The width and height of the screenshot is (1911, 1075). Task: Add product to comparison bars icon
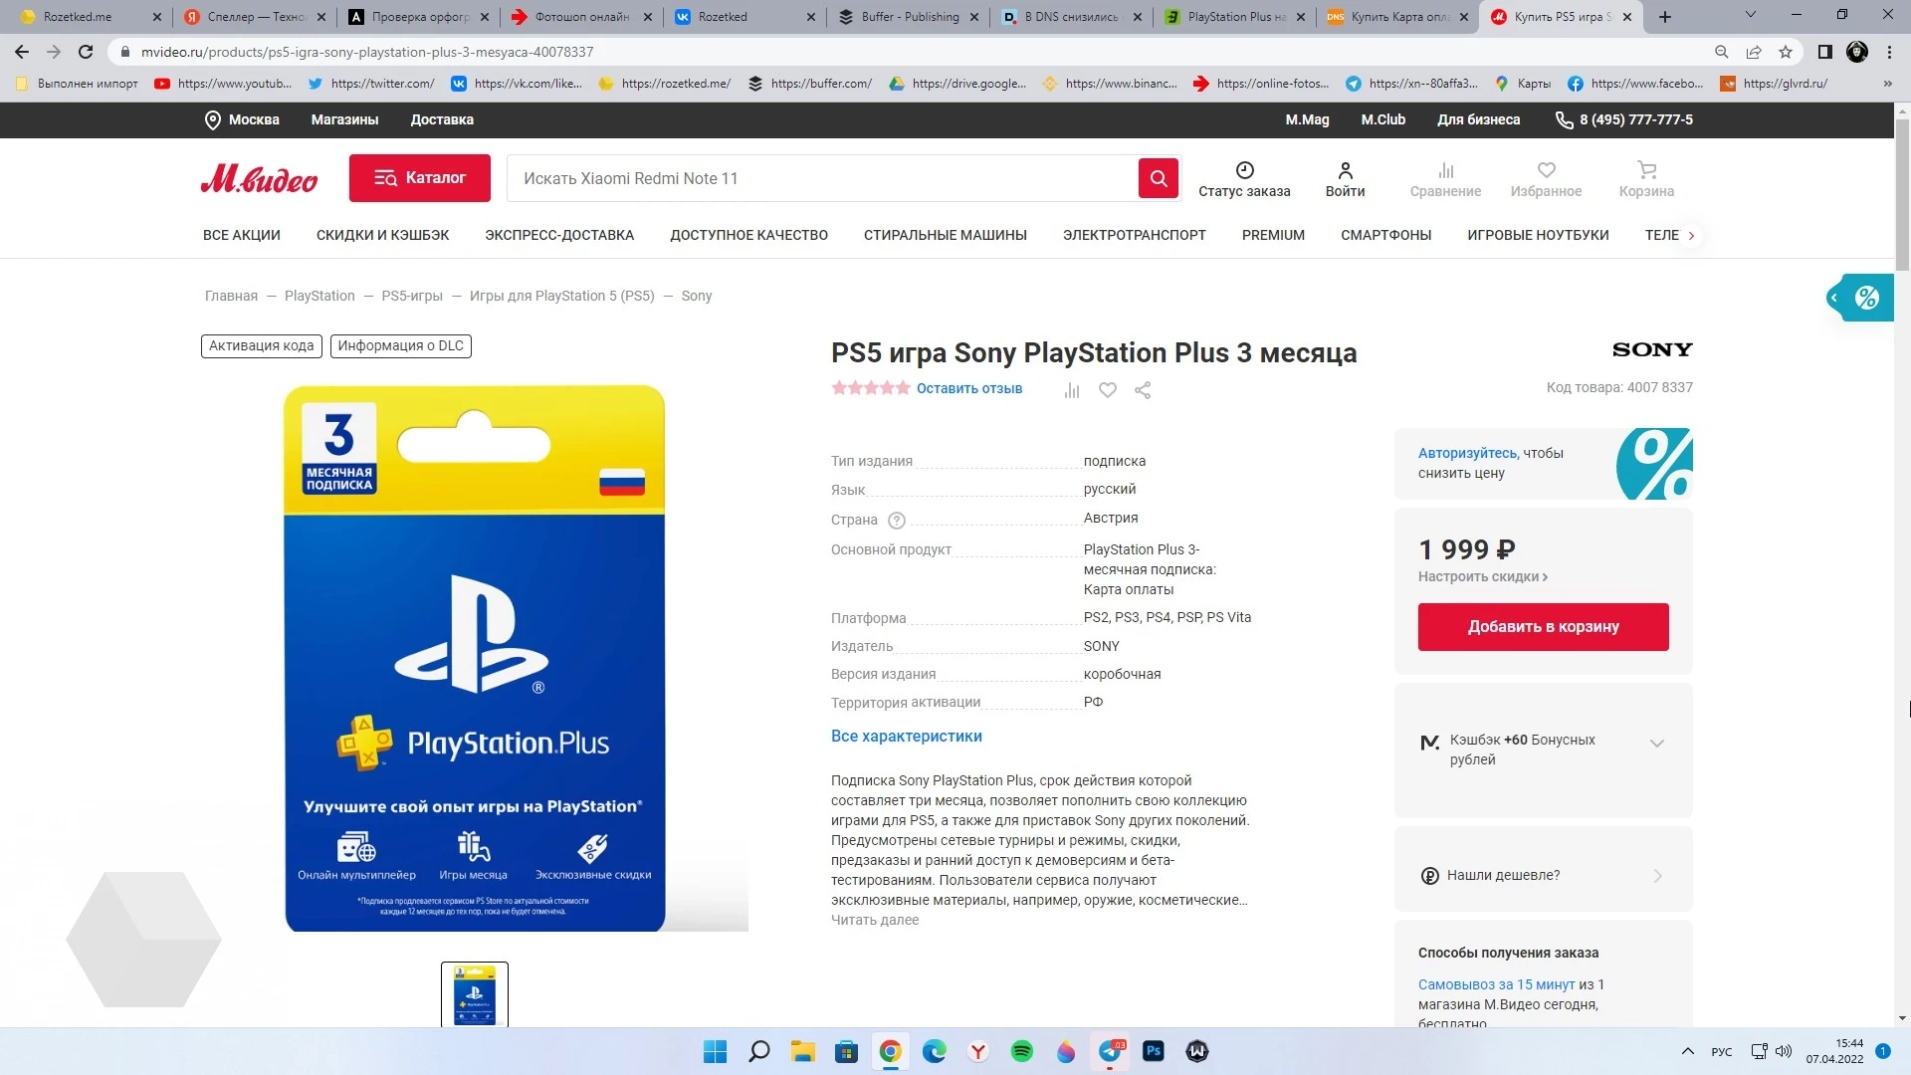point(1072,390)
